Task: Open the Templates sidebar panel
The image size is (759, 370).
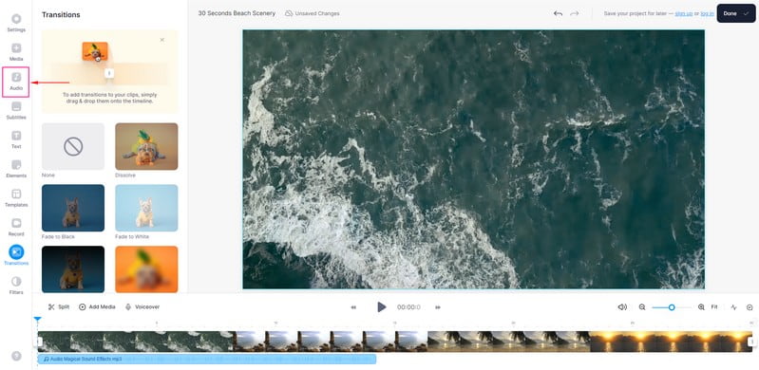Action: tap(16, 198)
